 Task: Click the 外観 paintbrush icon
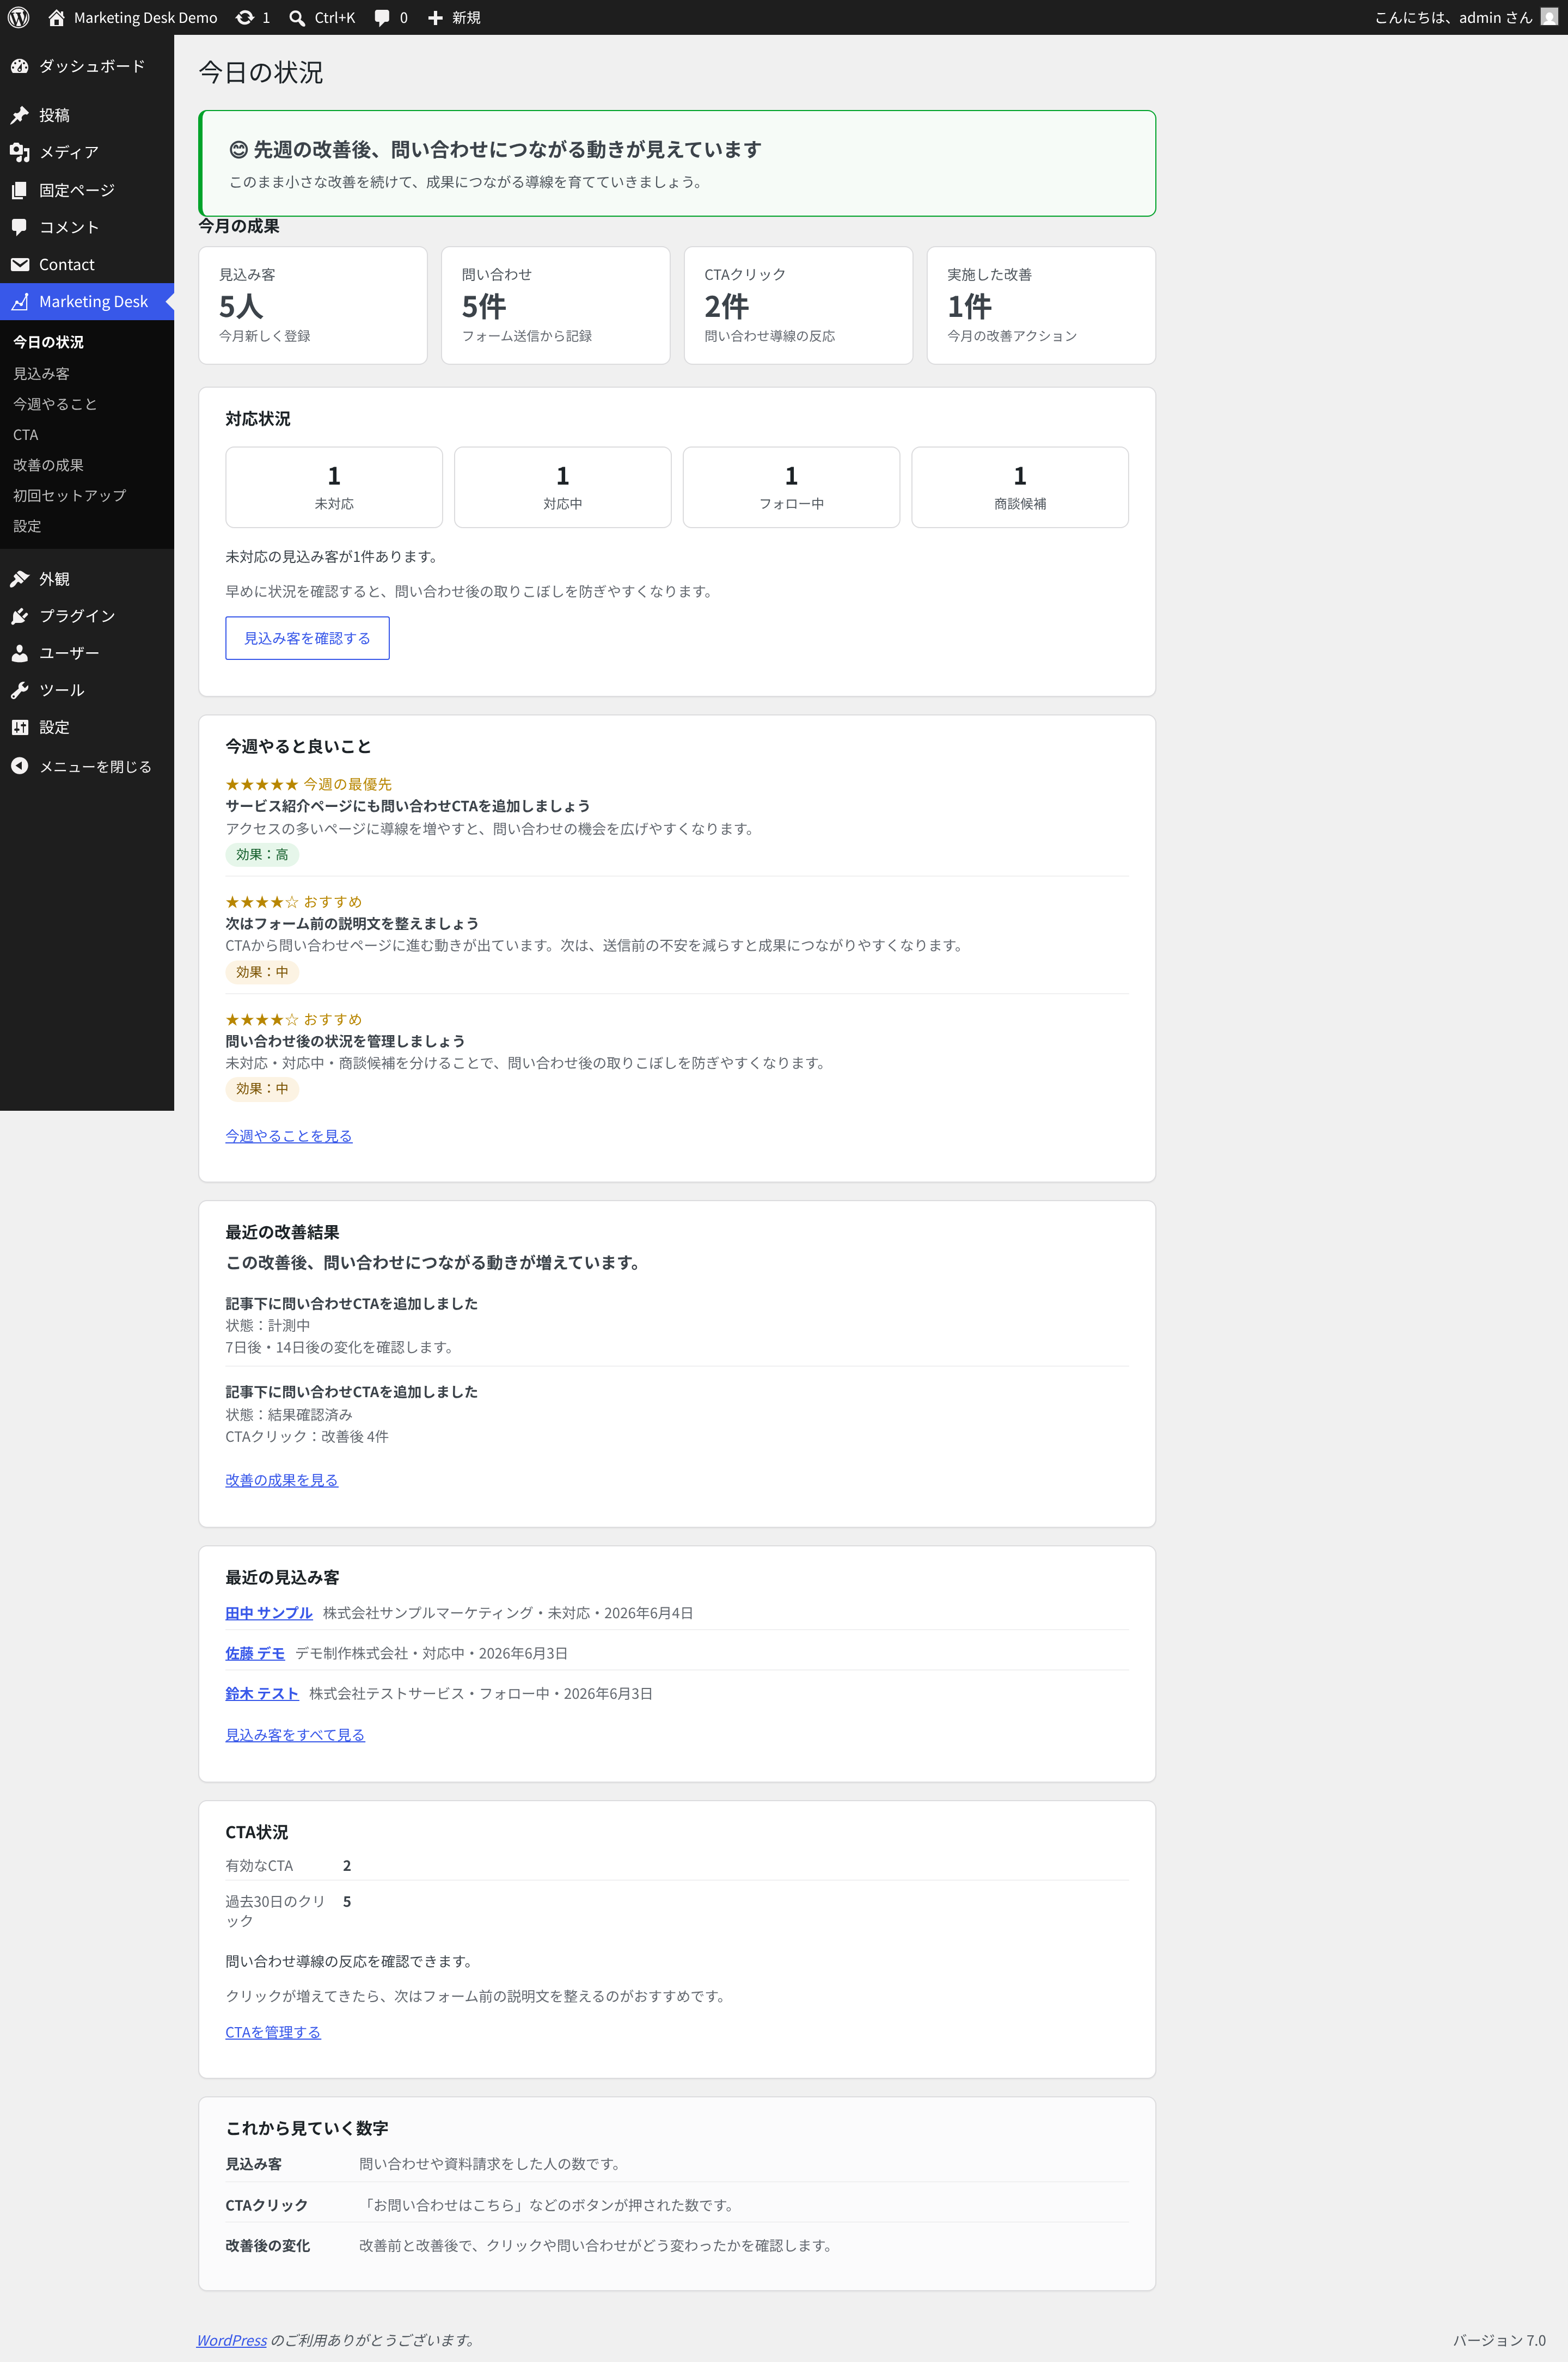click(20, 579)
